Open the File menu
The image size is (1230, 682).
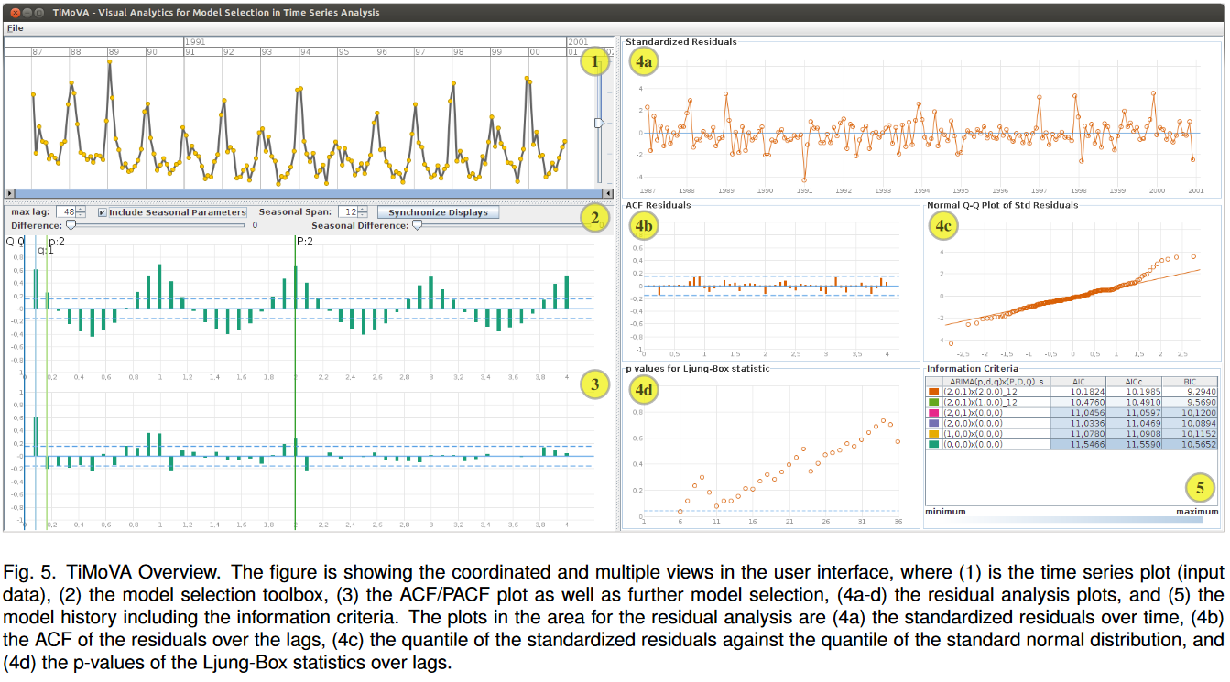click(x=15, y=28)
